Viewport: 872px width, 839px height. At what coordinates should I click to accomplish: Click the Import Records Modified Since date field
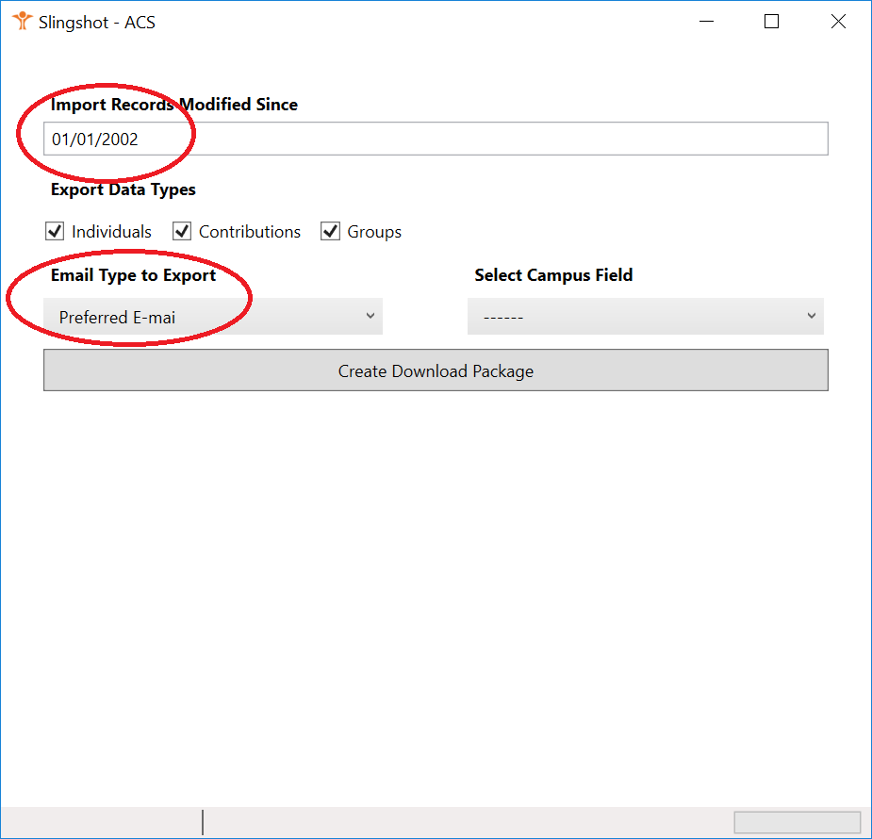pos(436,139)
